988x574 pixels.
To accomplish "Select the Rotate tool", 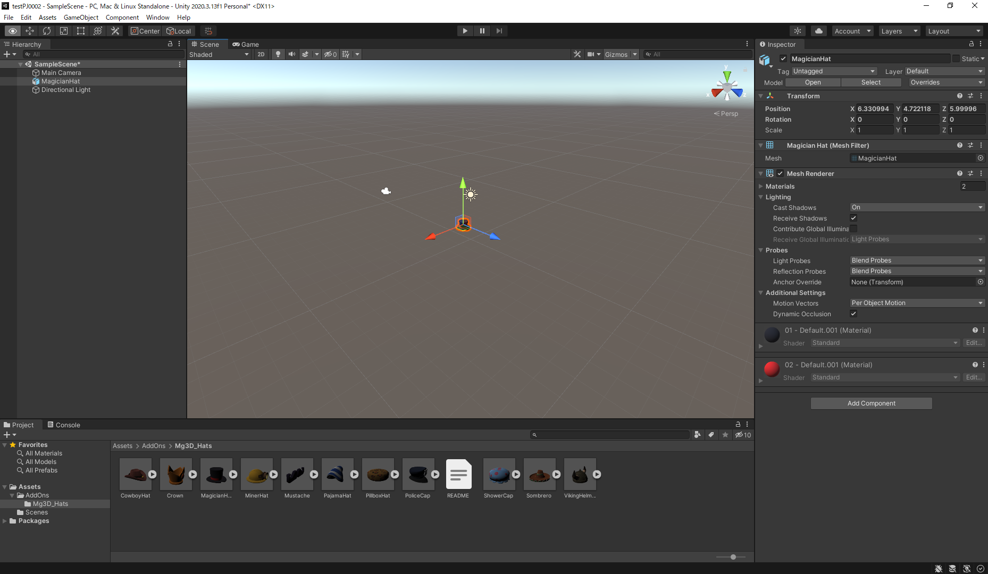I will pos(47,31).
